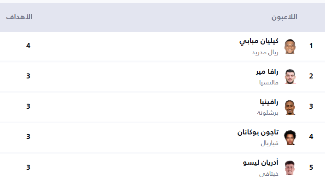Select Rafa Mir's avatar image
This screenshot has height=178, width=325.
290,77
